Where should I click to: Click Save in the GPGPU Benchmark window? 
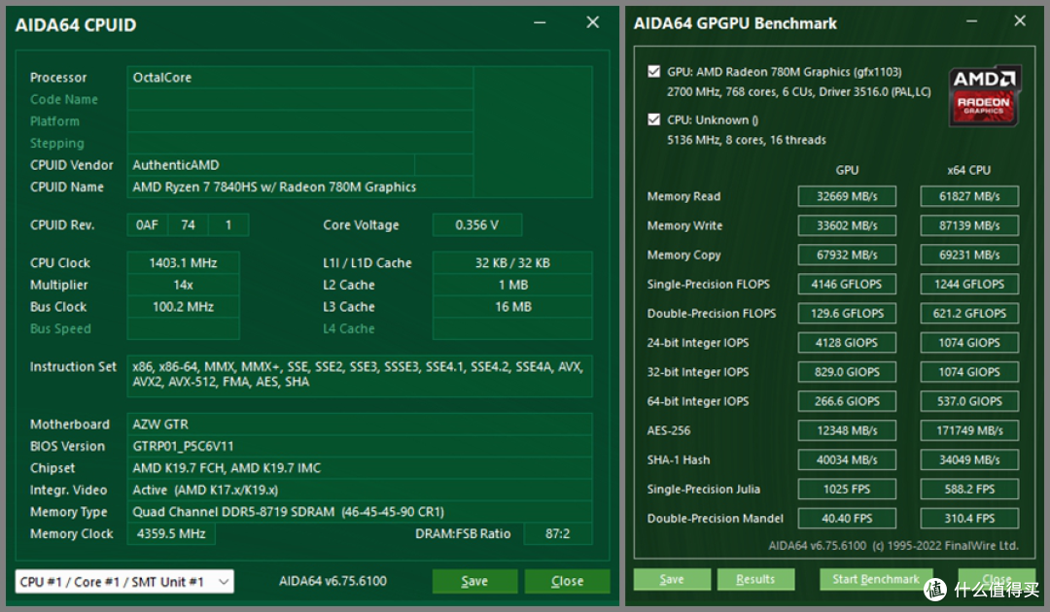click(672, 579)
